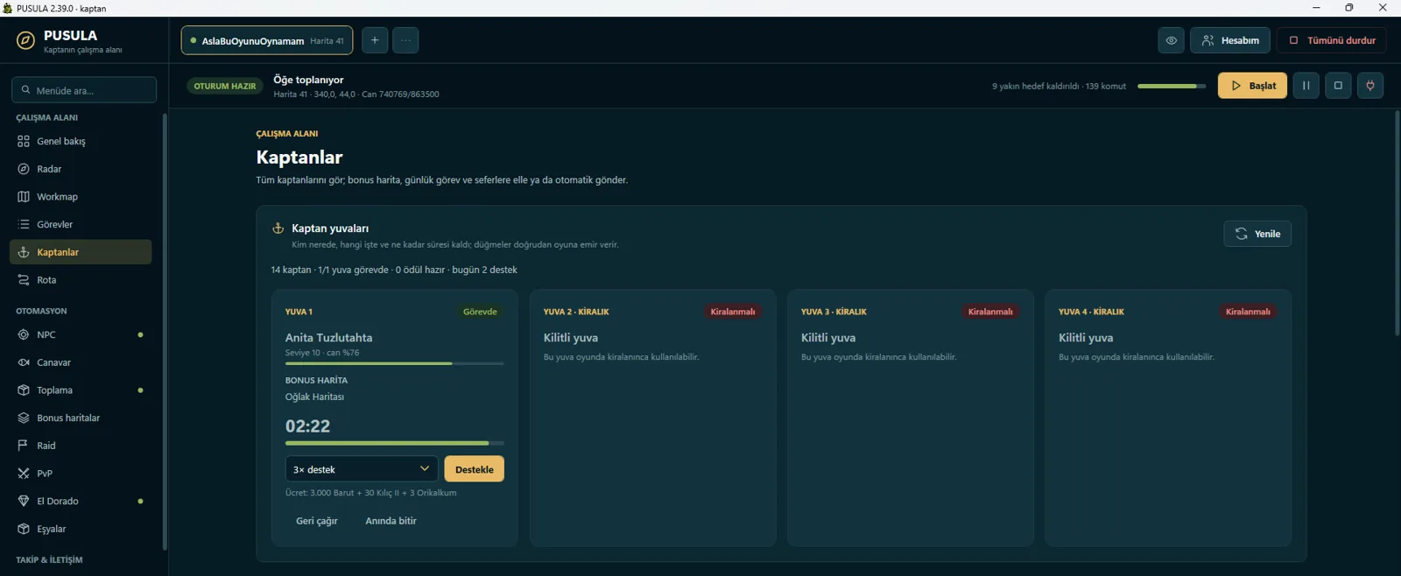Click the captain name Anita Tuzlutahta
Viewport: 1401px width, 576px height.
point(328,338)
